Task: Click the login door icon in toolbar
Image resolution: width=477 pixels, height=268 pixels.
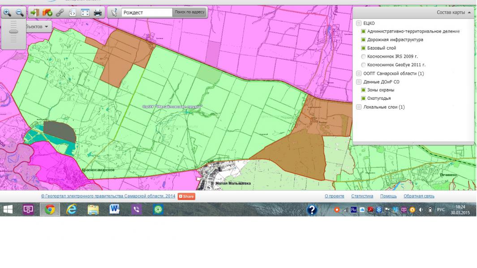Action: coord(35,13)
